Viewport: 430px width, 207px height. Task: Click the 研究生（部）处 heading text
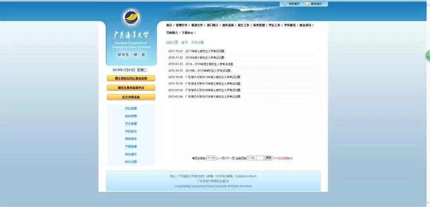[131, 55]
